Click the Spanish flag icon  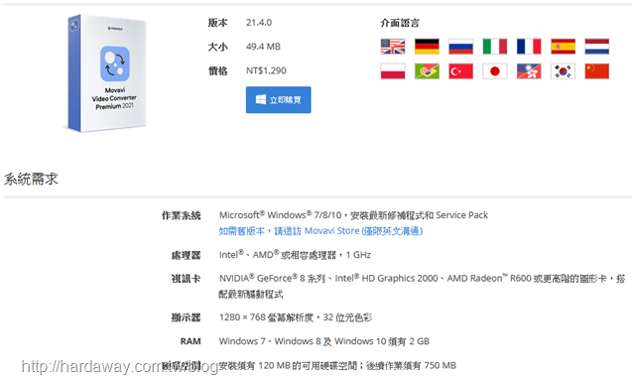[563, 47]
